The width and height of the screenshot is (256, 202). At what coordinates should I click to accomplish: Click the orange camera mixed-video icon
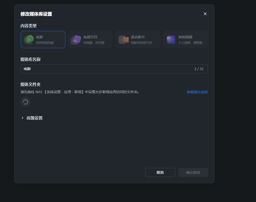[123, 40]
